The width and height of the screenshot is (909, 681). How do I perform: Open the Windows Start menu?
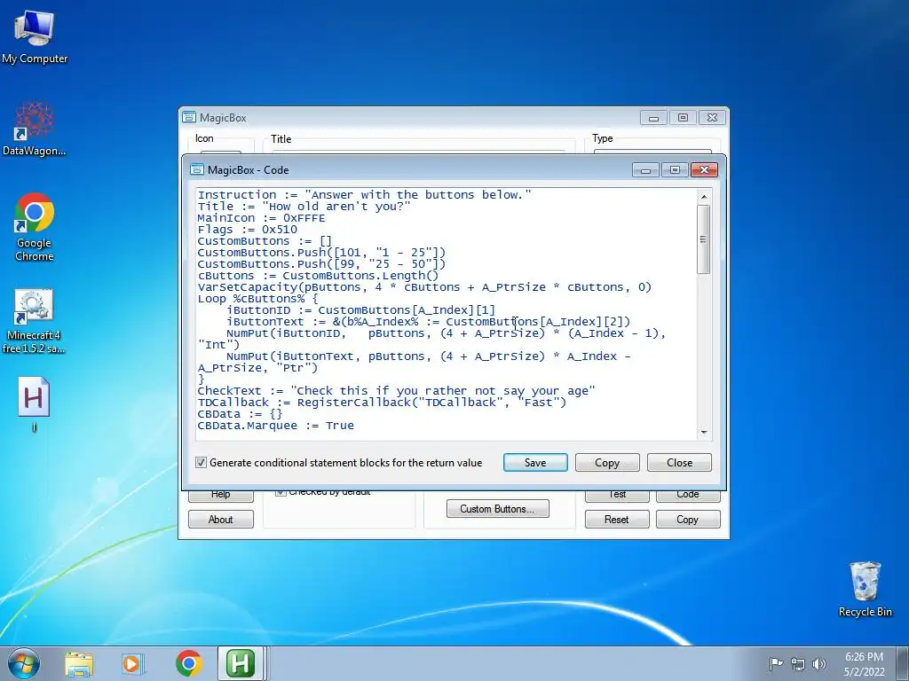[x=24, y=663]
